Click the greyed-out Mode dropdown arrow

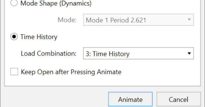pyautogui.click(x=189, y=20)
